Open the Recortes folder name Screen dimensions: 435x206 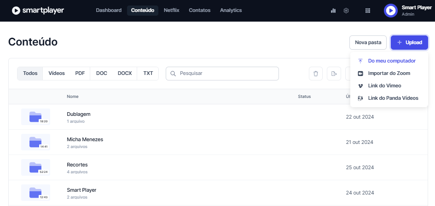click(x=77, y=165)
